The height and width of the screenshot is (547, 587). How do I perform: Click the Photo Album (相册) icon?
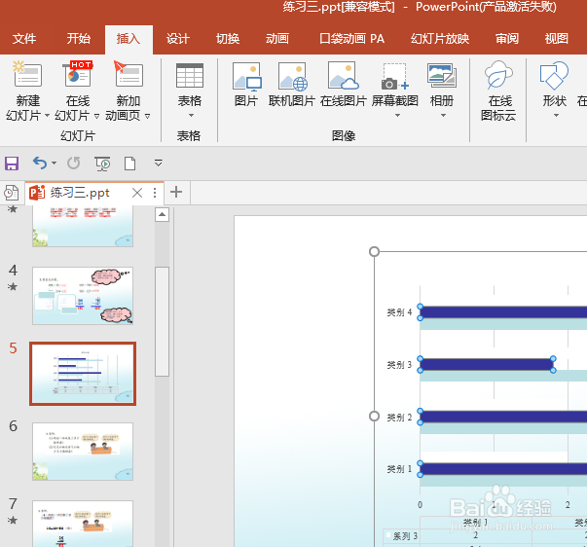tap(442, 74)
